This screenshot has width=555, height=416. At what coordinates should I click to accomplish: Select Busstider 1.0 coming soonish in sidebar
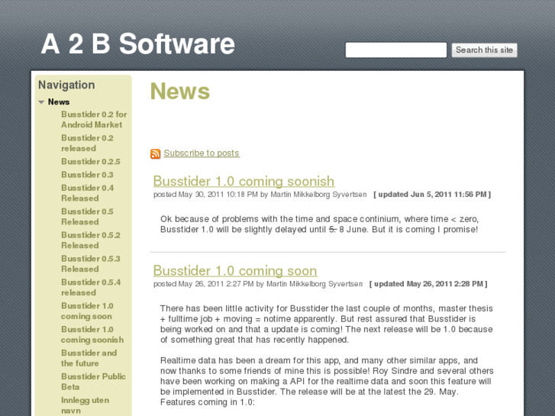pyautogui.click(x=92, y=334)
